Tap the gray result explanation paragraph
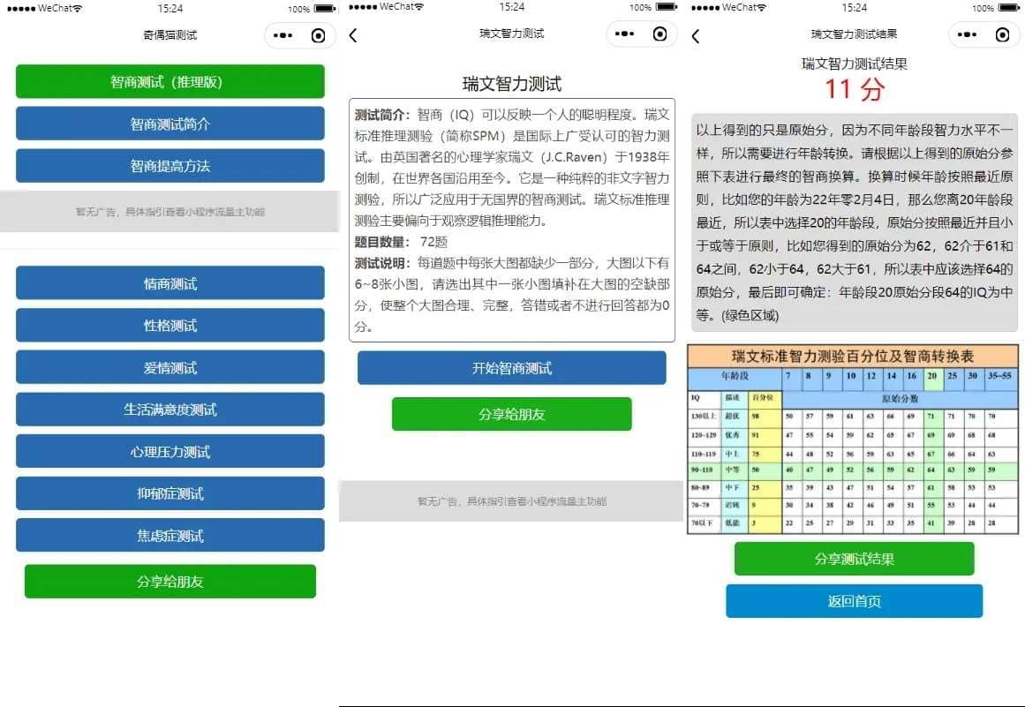This screenshot has width=1025, height=707. 855,222
